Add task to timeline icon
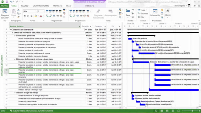This screenshot has height=113, width=201. tap(162, 17)
